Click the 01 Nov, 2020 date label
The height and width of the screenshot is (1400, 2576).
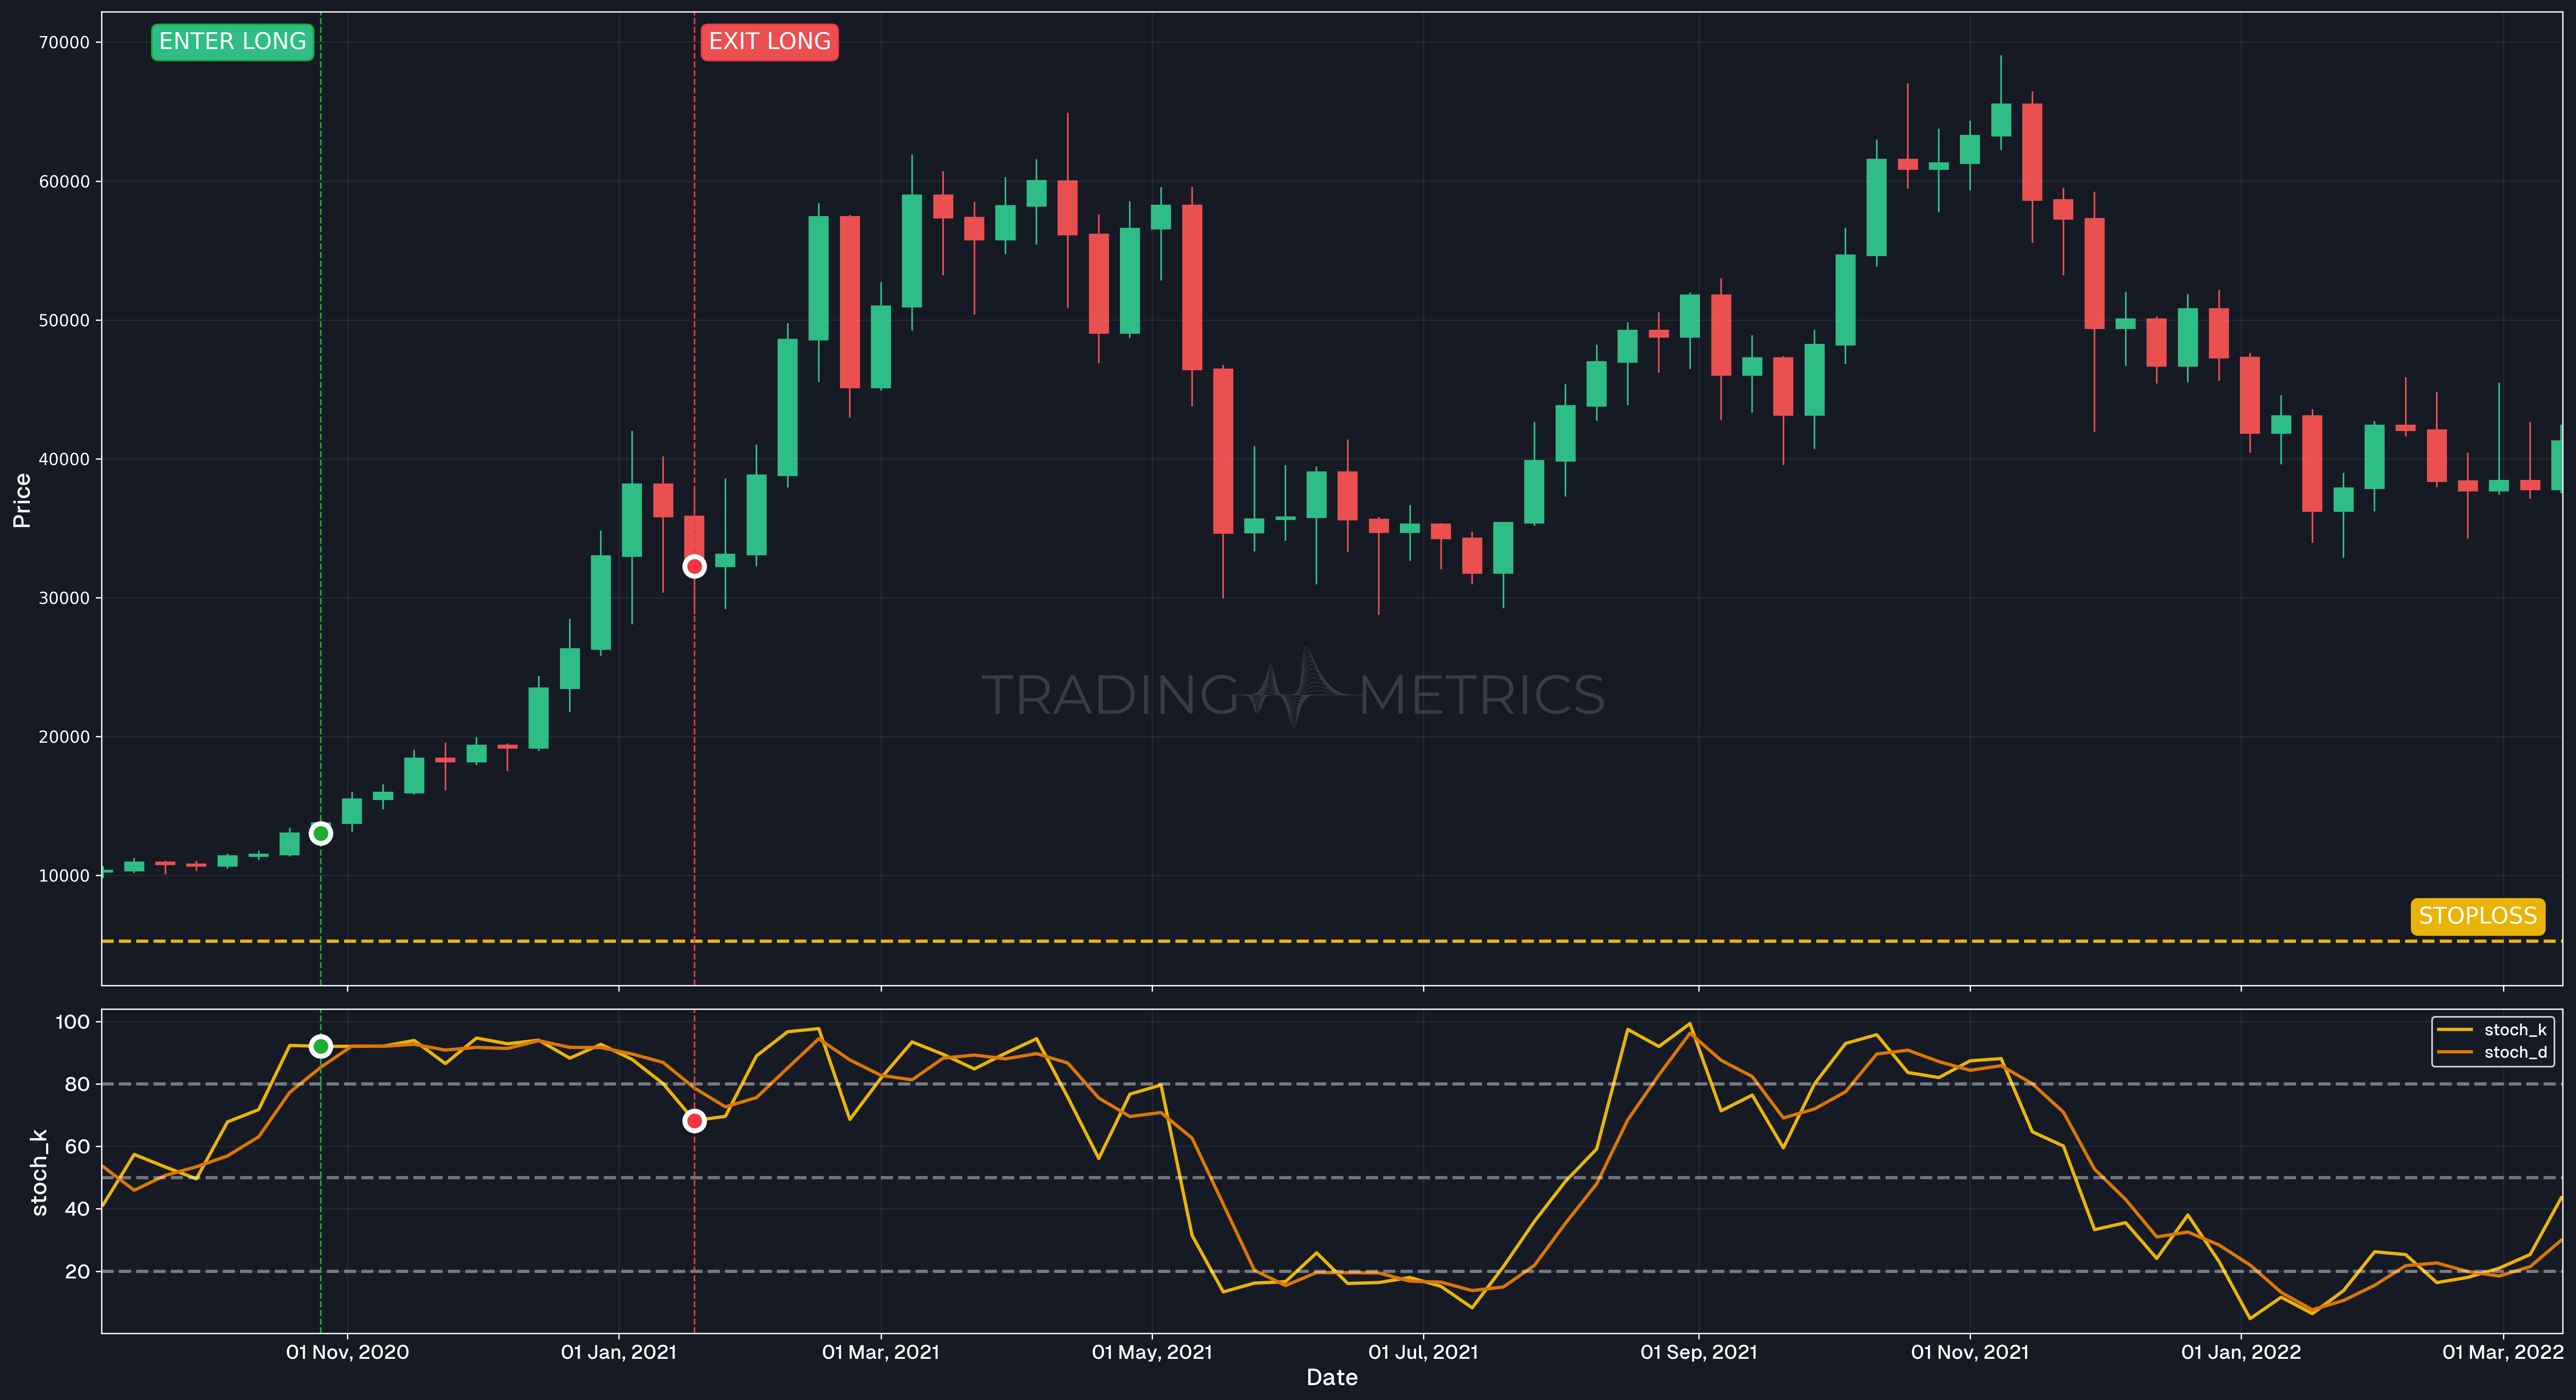(x=347, y=1352)
